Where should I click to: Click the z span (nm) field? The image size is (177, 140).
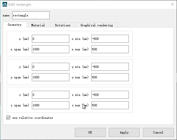coord(50,105)
